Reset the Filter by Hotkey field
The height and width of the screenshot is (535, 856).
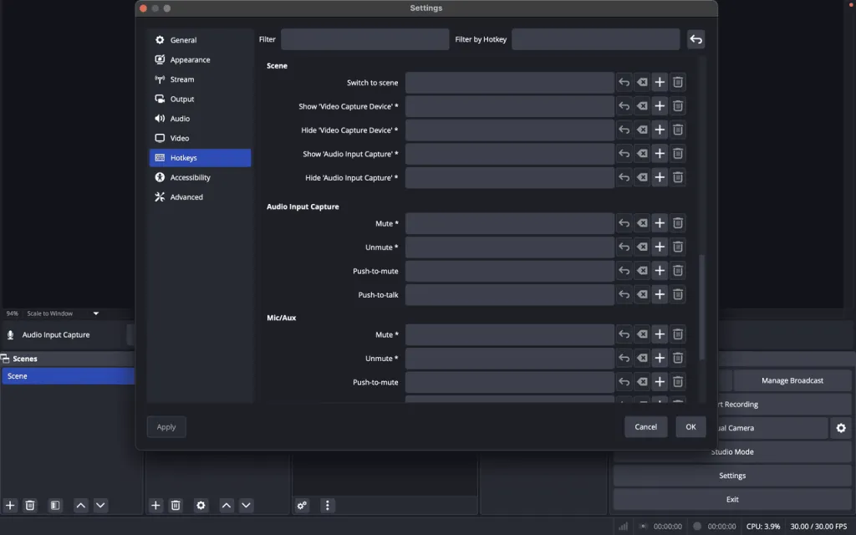coord(695,39)
